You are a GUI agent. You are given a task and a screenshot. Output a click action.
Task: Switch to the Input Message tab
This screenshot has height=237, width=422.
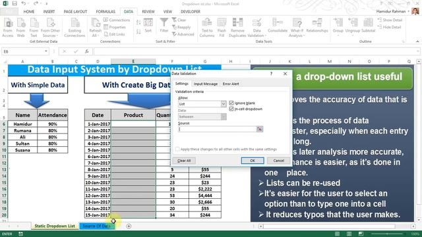[206, 84]
